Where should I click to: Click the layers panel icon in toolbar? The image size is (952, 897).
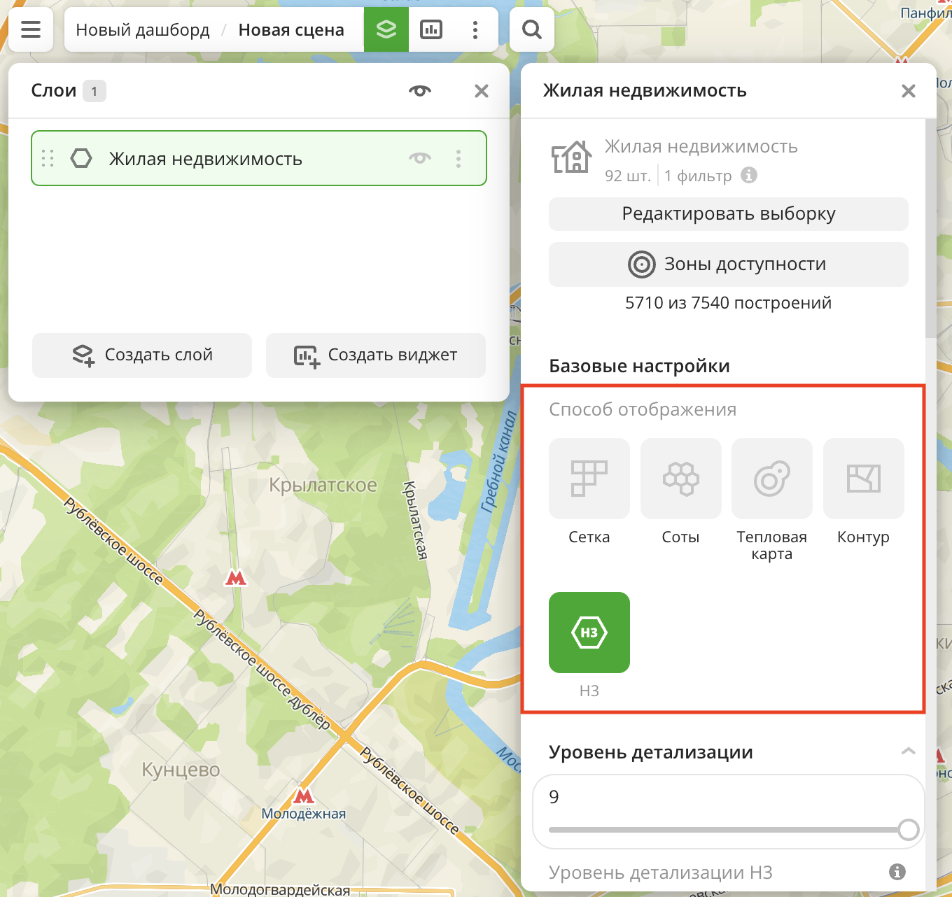click(x=386, y=29)
